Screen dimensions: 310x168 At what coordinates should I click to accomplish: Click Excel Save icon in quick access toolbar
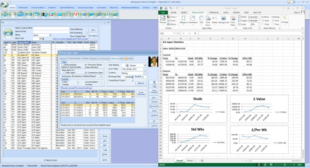[x=166, y=8]
